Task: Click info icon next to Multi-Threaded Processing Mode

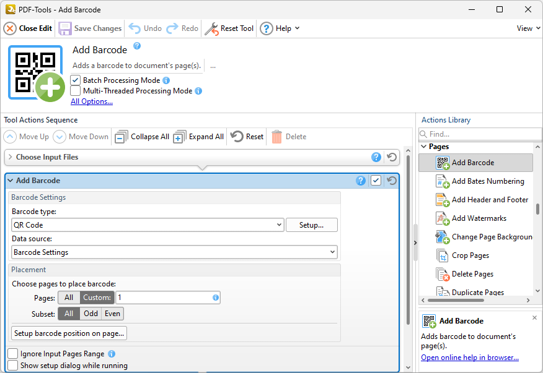Action: click(198, 91)
